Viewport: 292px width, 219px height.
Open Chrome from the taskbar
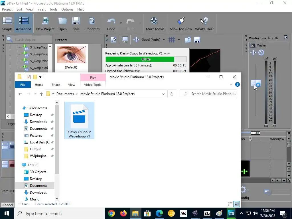pos(111,213)
